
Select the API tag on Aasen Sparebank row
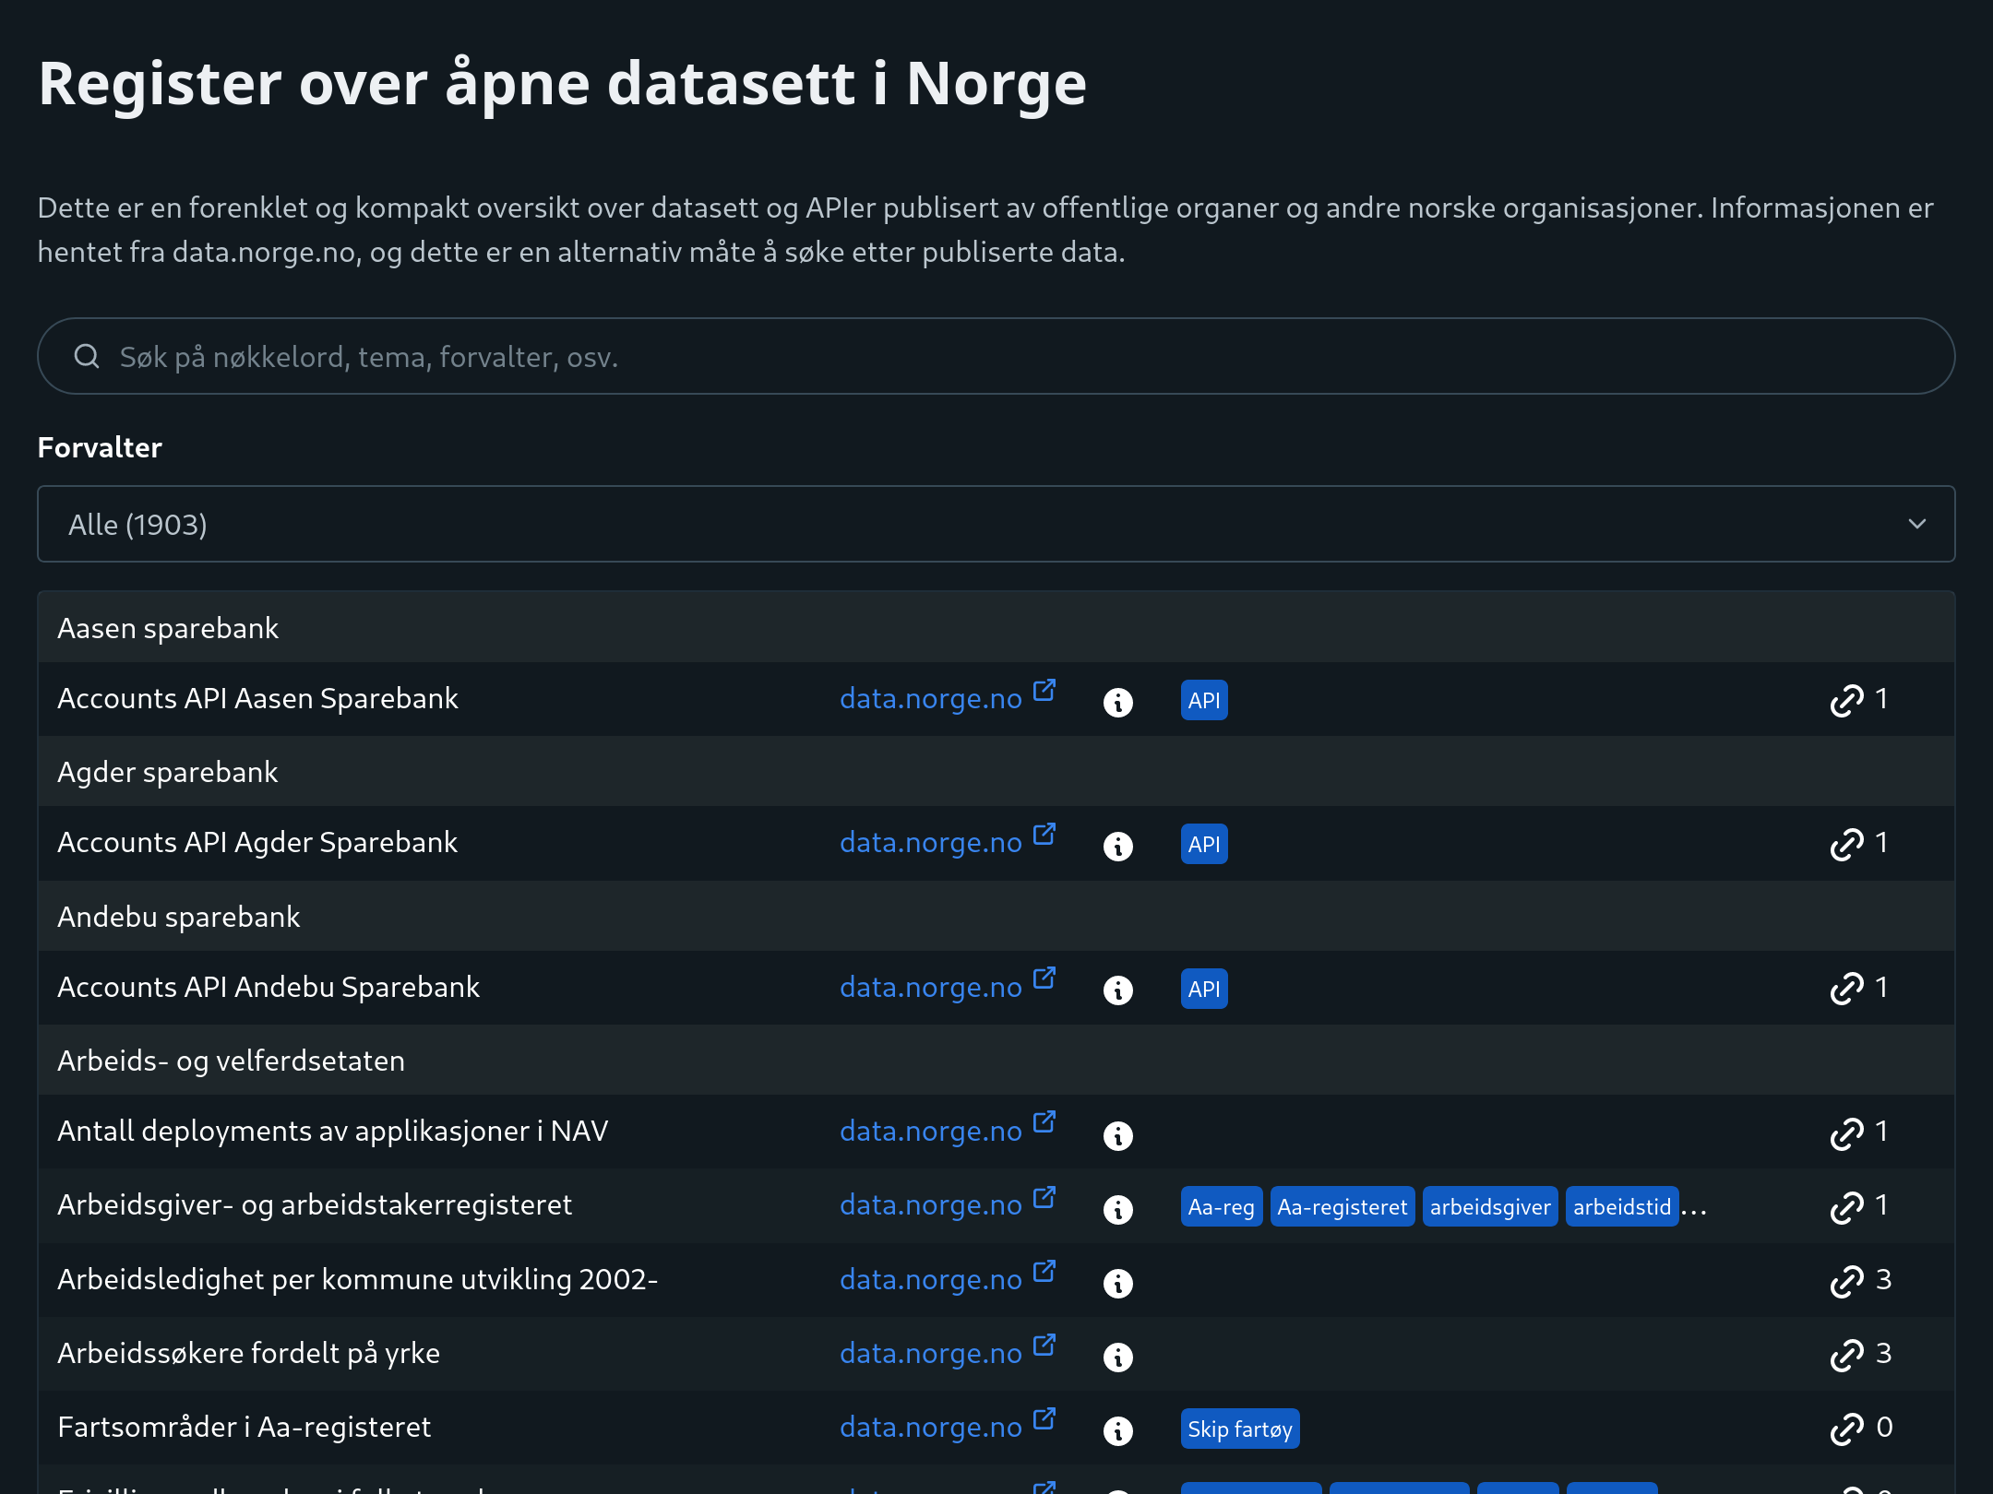1203,700
